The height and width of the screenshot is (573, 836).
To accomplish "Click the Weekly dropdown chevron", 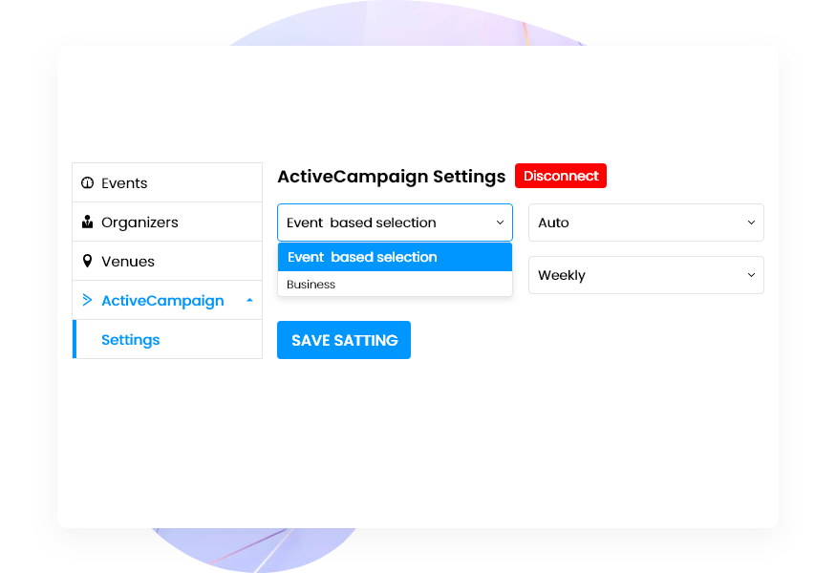I will (x=751, y=275).
